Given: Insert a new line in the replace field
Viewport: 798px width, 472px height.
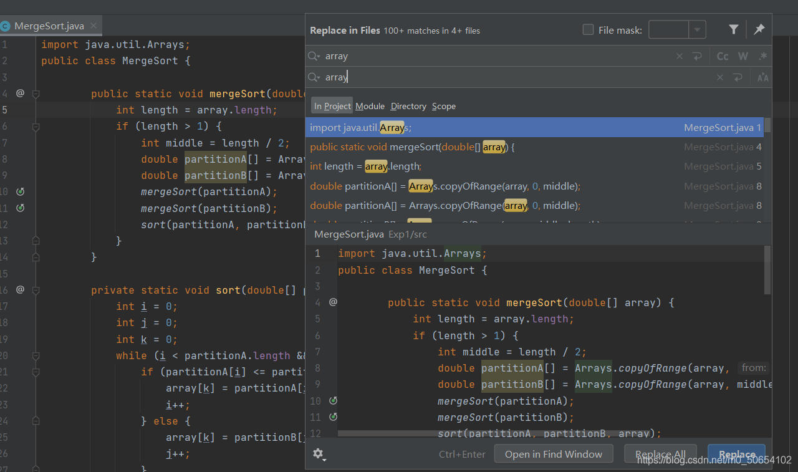Looking at the screenshot, I should click(x=738, y=77).
